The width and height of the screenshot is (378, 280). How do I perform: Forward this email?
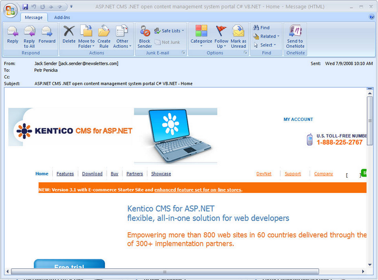47,35
